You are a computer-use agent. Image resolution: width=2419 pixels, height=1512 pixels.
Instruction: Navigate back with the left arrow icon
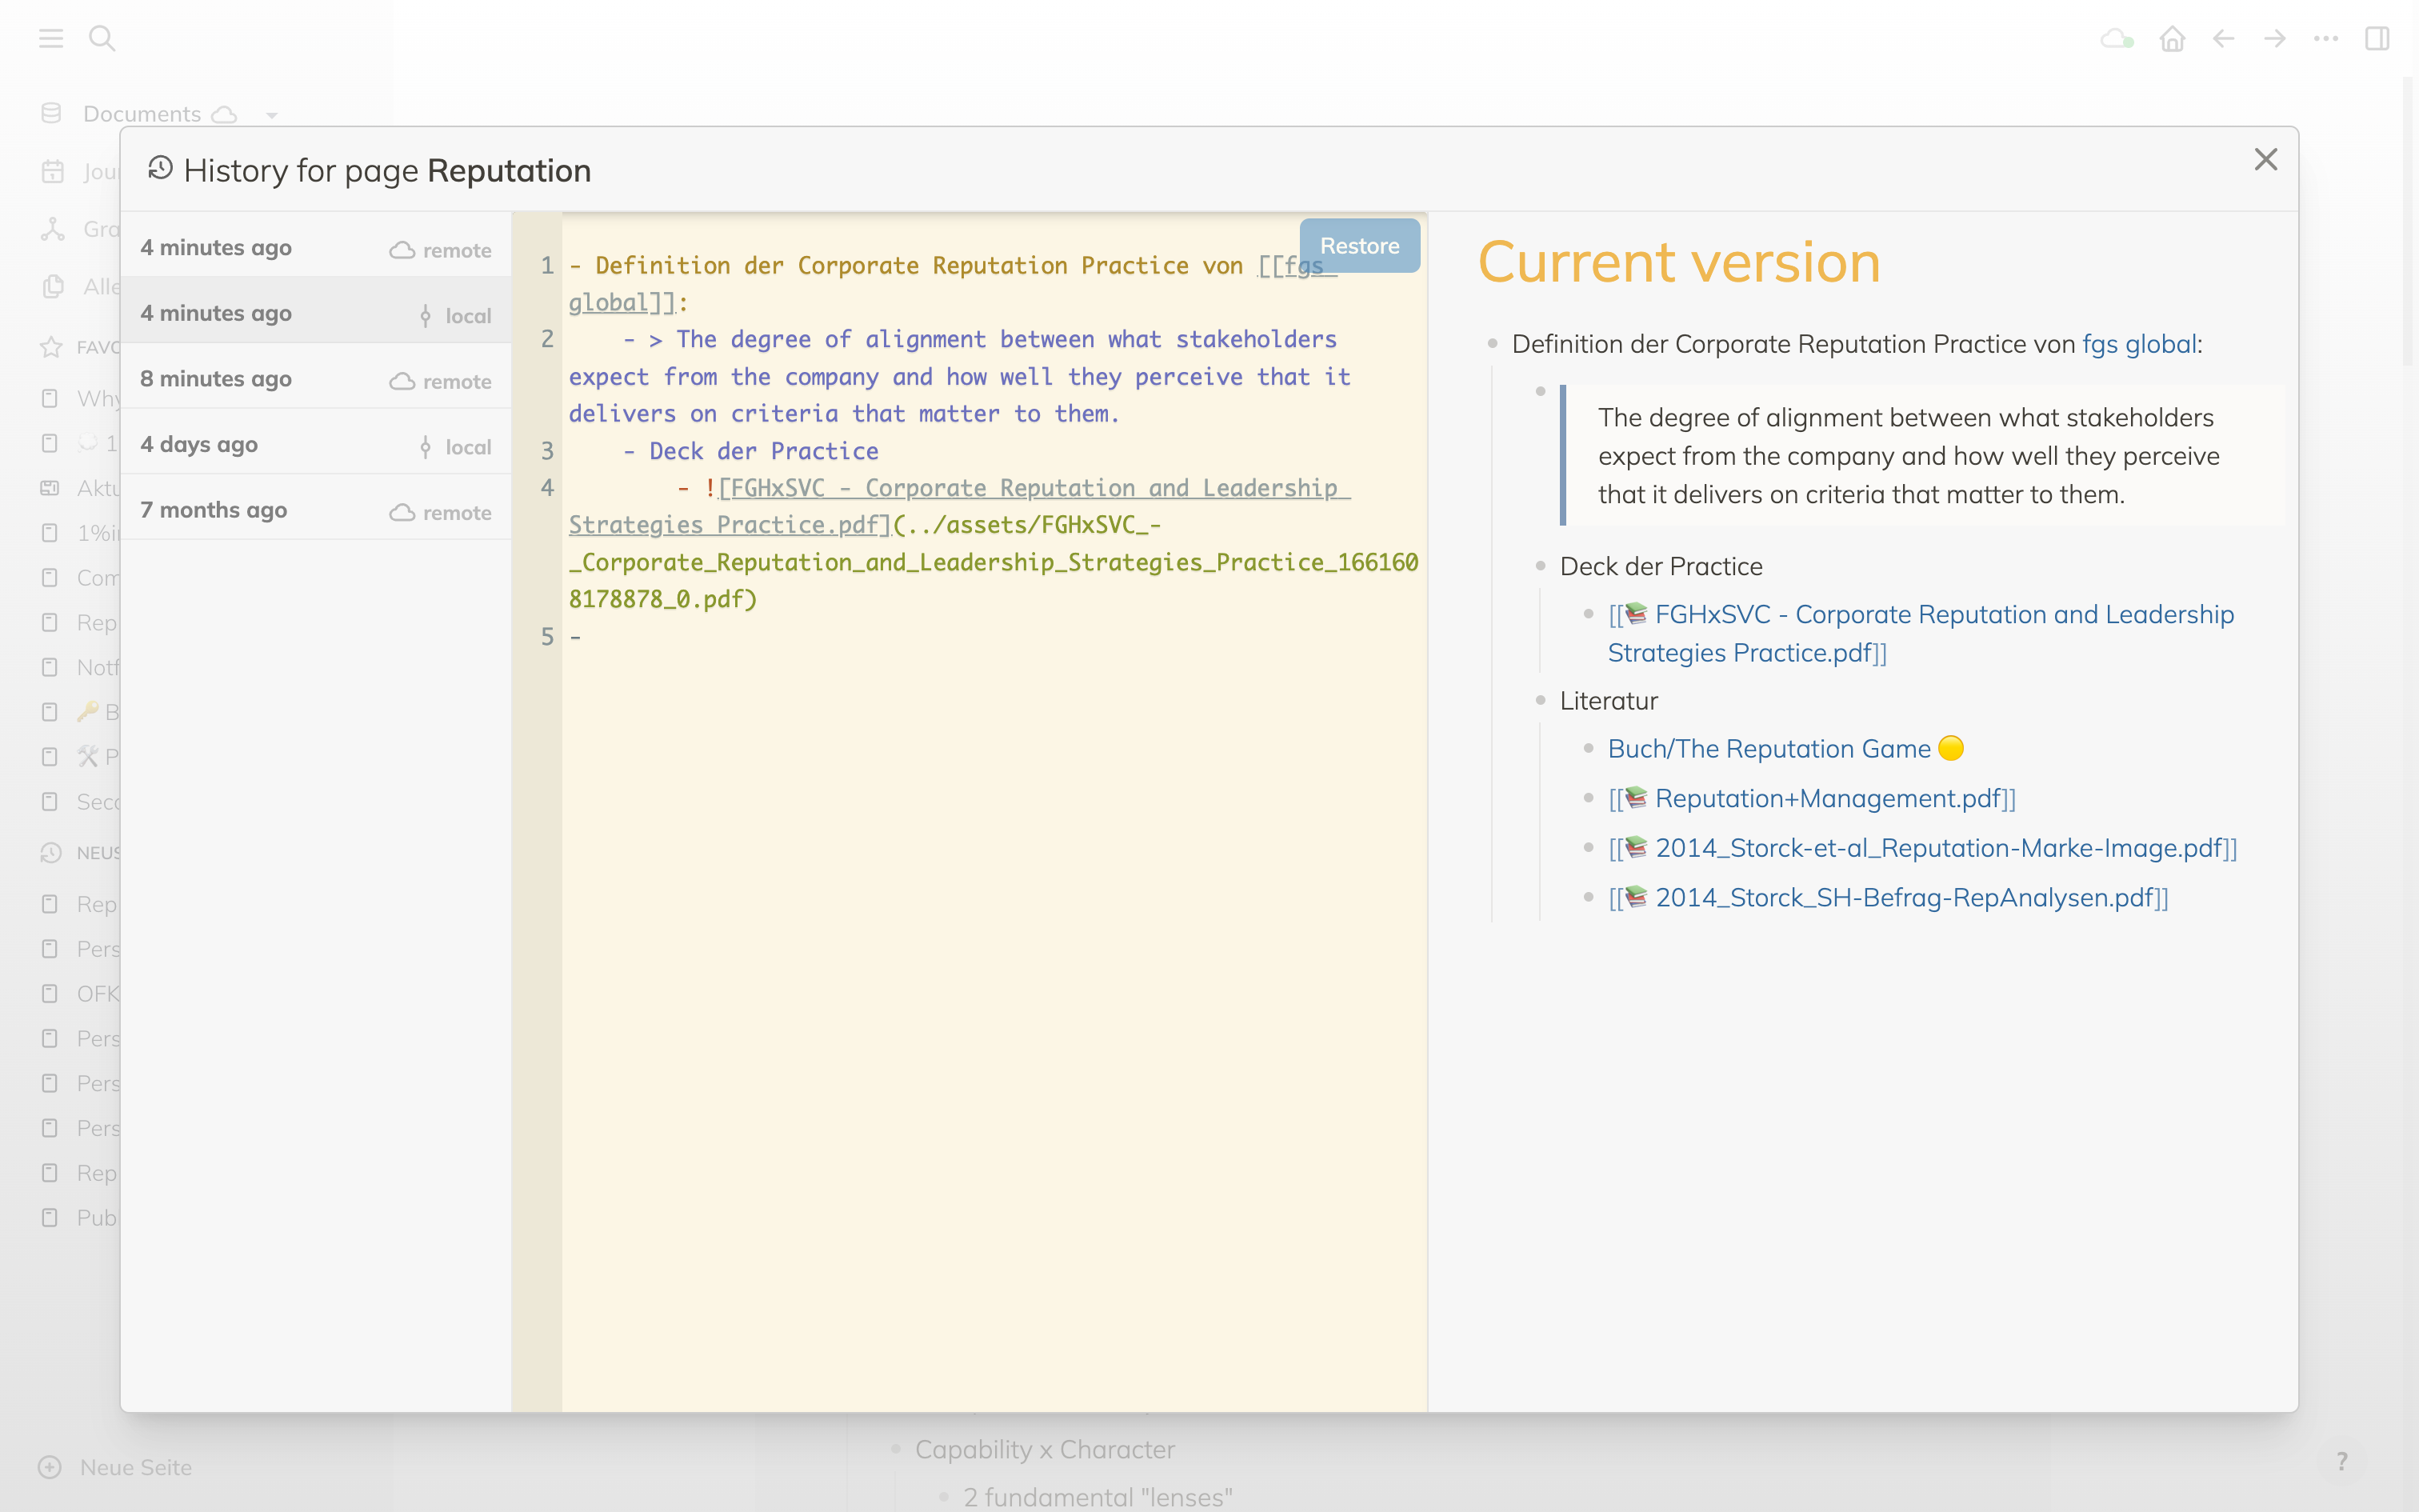(x=2223, y=39)
